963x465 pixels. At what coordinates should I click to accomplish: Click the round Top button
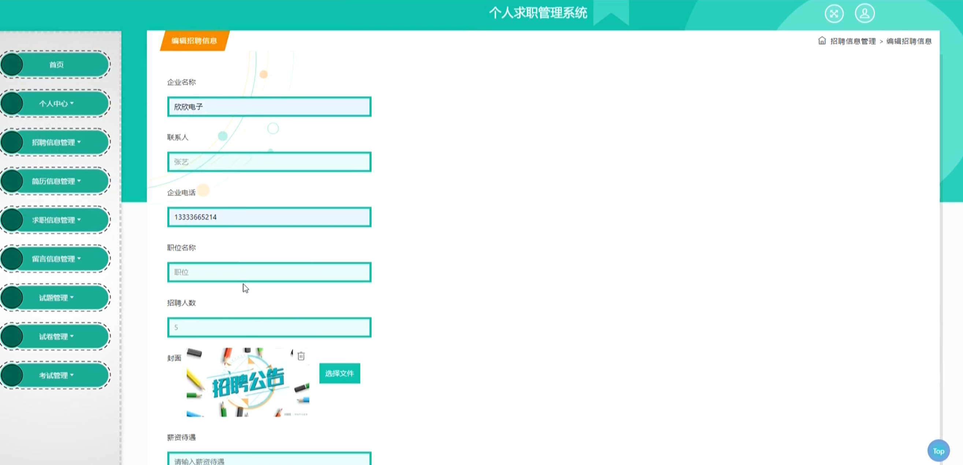coord(938,451)
